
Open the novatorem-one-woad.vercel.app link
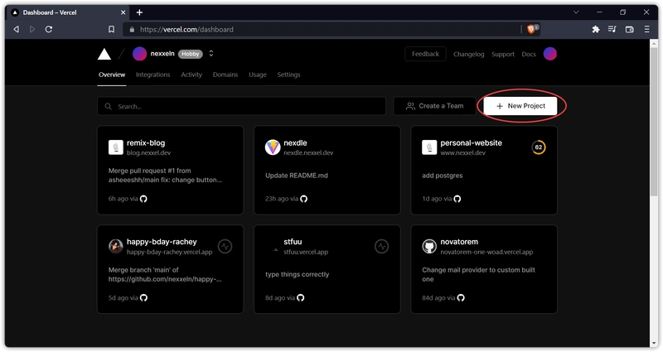(x=486, y=252)
